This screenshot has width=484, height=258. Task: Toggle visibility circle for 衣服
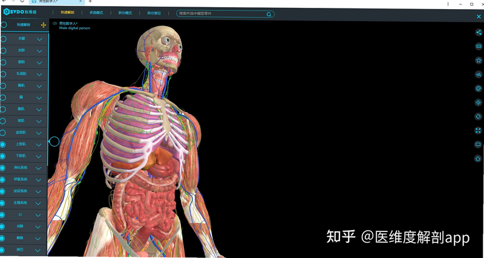(x=4, y=39)
